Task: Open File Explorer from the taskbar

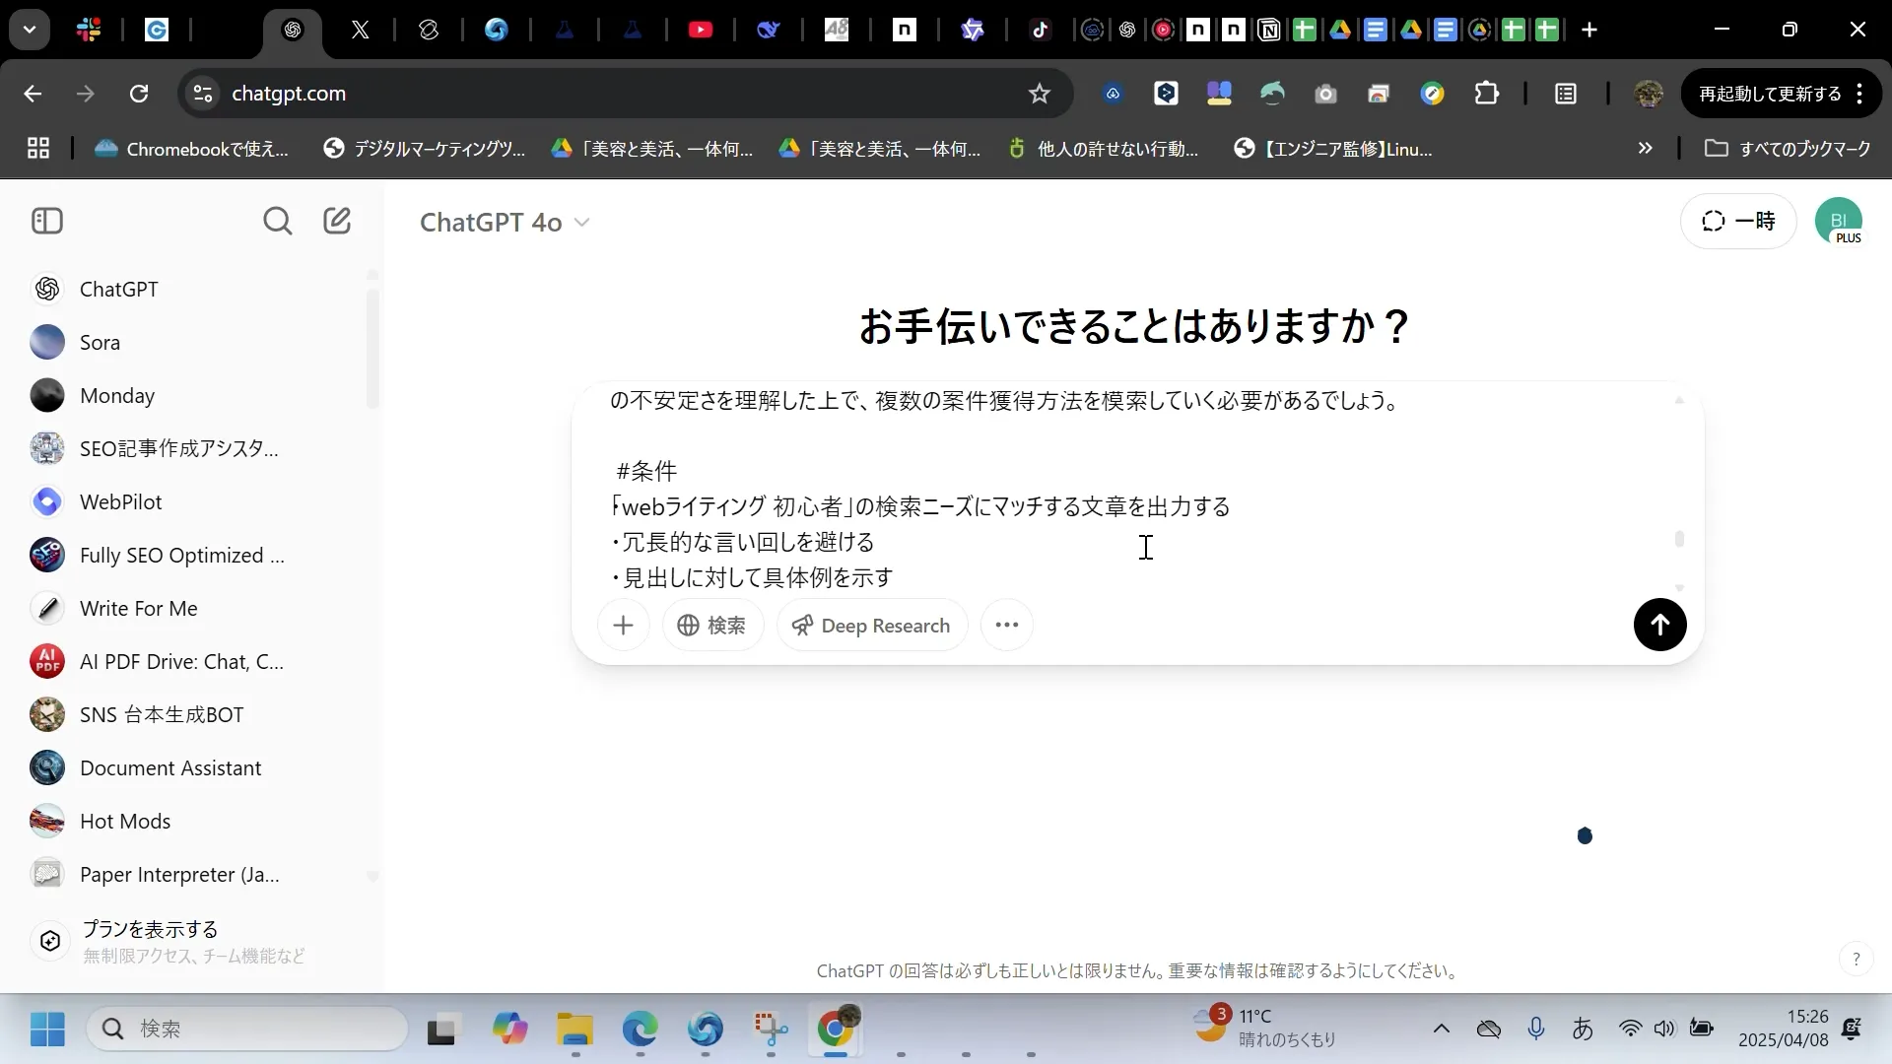Action: [574, 1029]
